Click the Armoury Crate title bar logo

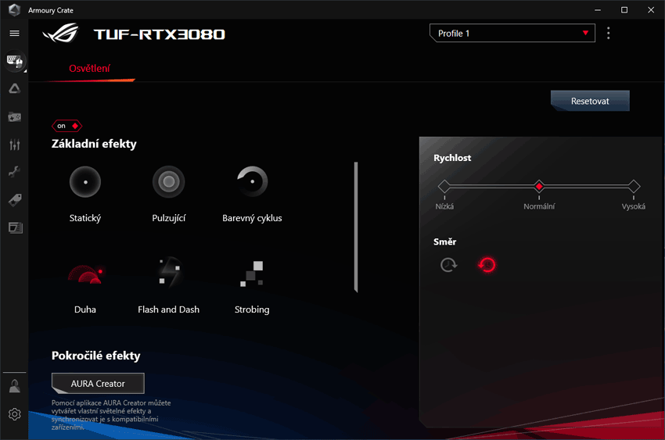pyautogui.click(x=14, y=9)
